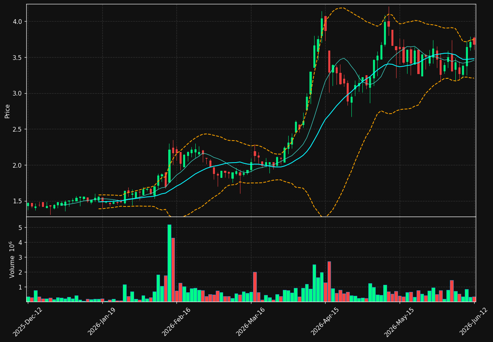Viewport: 493px width, 342px height.
Task: Click the 2026-Jan-19 date label
Action: tap(102, 322)
